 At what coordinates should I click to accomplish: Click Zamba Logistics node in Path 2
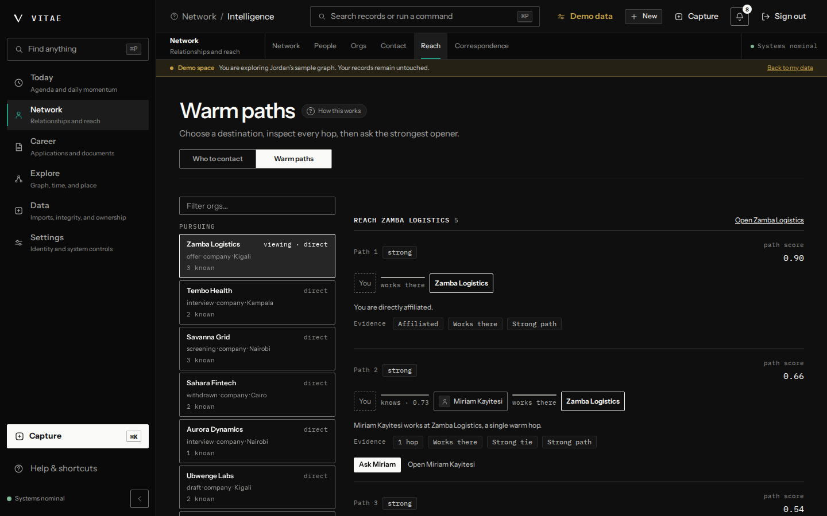point(593,401)
